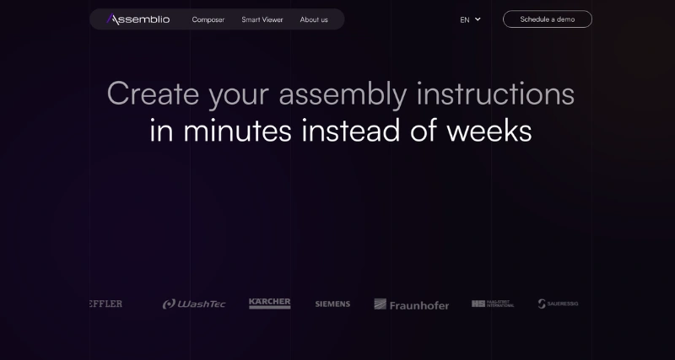
Task: Click the partially visible Schaeffler logo
Action: (x=106, y=304)
